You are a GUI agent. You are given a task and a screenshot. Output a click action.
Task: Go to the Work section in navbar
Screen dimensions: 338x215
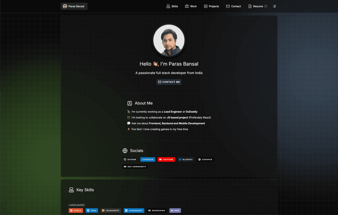click(191, 6)
